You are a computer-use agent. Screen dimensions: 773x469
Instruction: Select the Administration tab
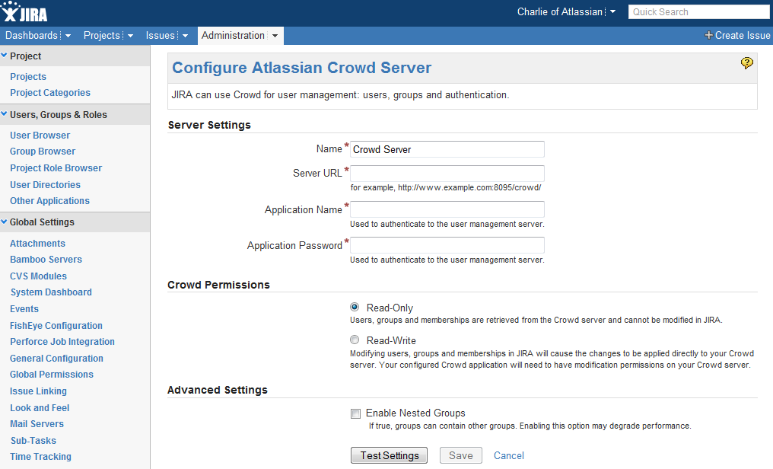[233, 36]
